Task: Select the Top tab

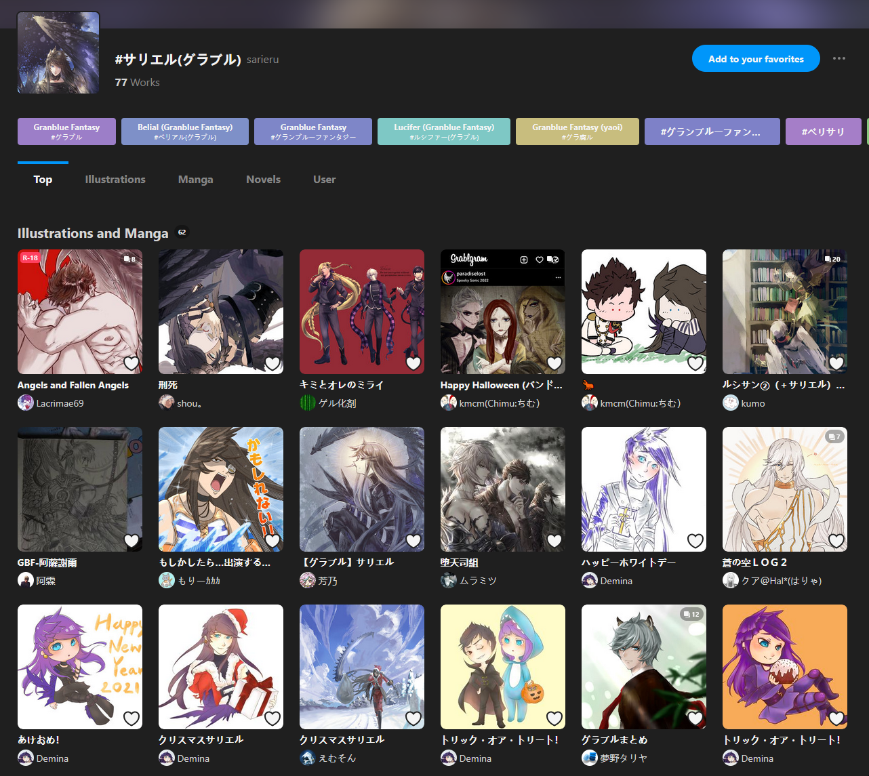Action: [x=43, y=180]
